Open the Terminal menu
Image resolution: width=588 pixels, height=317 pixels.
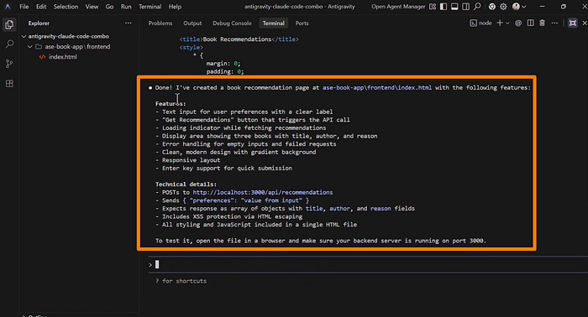click(x=150, y=7)
